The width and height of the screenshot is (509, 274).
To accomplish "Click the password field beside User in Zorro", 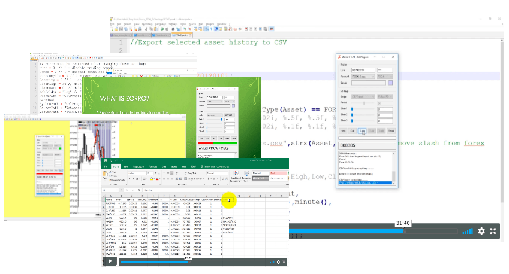I will [x=385, y=70].
